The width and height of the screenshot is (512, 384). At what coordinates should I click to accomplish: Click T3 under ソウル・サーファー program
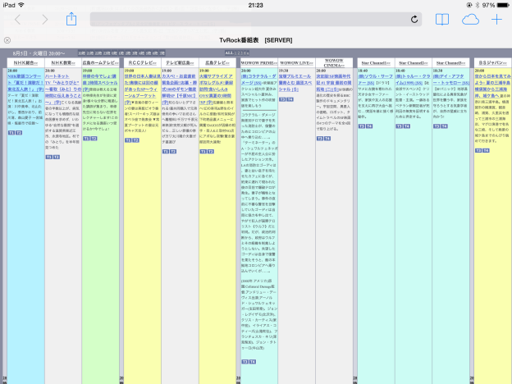pos(362,126)
